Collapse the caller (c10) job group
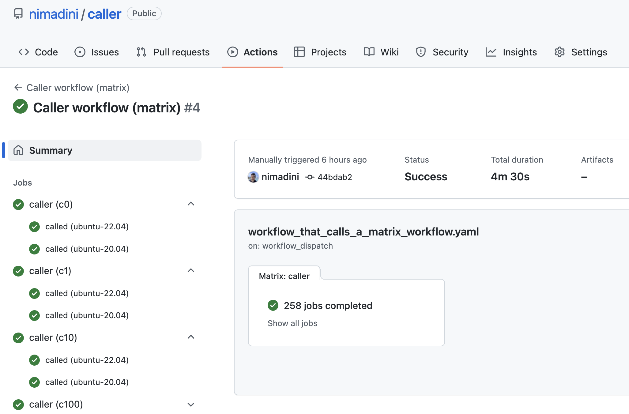 point(191,337)
